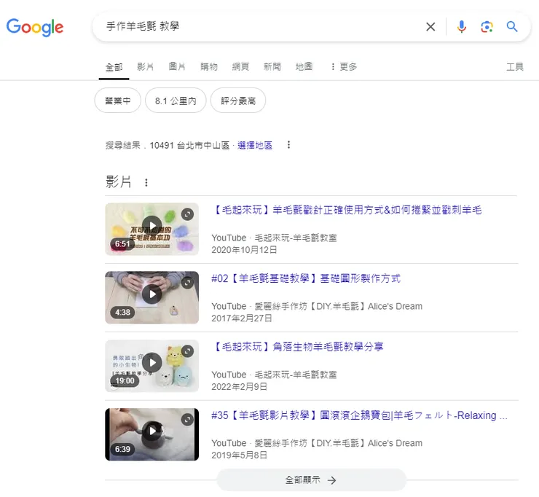Viewport: 539px width, 497px height.
Task: Open 角落生物羊毛氈教學分享 video link
Action: pyautogui.click(x=297, y=347)
